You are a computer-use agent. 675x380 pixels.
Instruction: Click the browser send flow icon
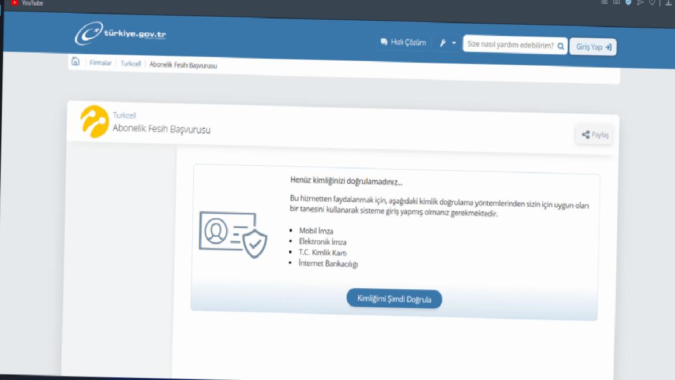pyautogui.click(x=640, y=2)
